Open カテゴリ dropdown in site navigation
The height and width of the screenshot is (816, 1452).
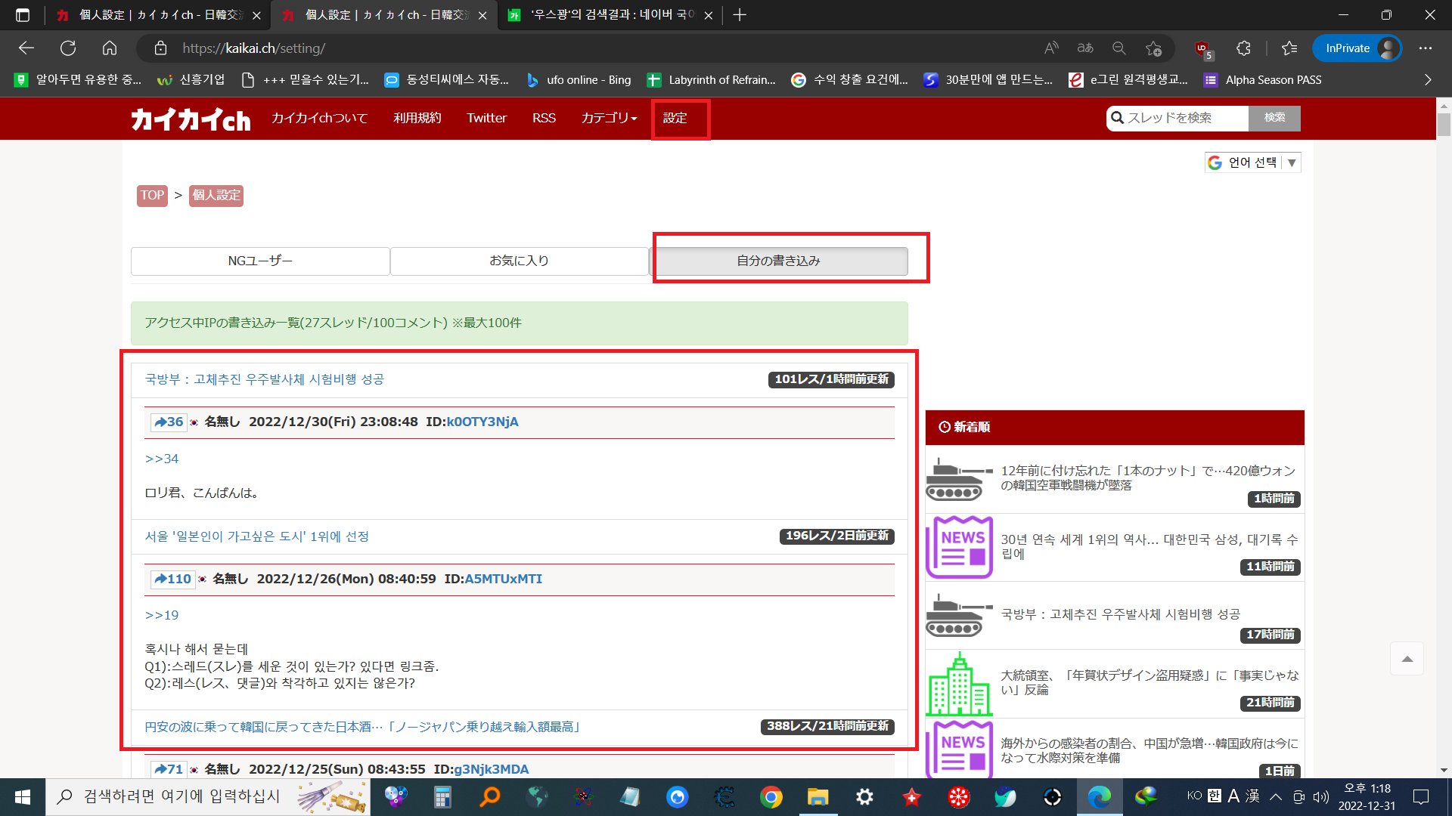609,118
